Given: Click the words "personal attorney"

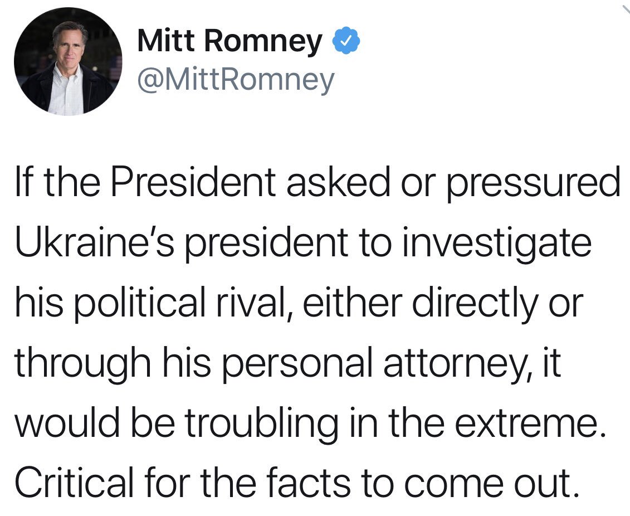Looking at the screenshot, I should (x=374, y=364).
